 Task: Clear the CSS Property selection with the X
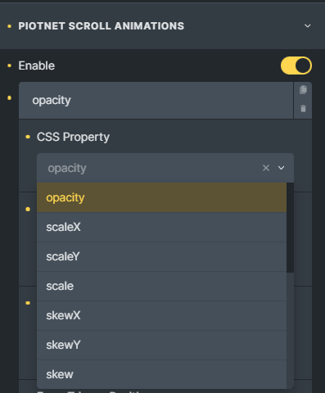266,168
